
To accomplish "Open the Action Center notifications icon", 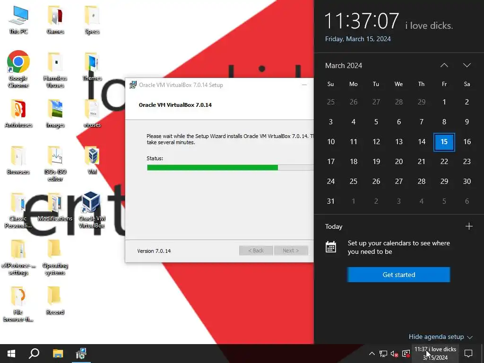I will [468, 354].
